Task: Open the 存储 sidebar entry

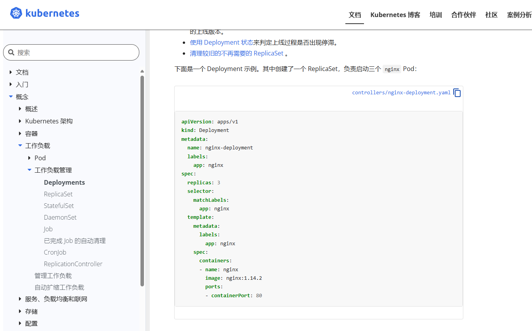Action: point(31,311)
